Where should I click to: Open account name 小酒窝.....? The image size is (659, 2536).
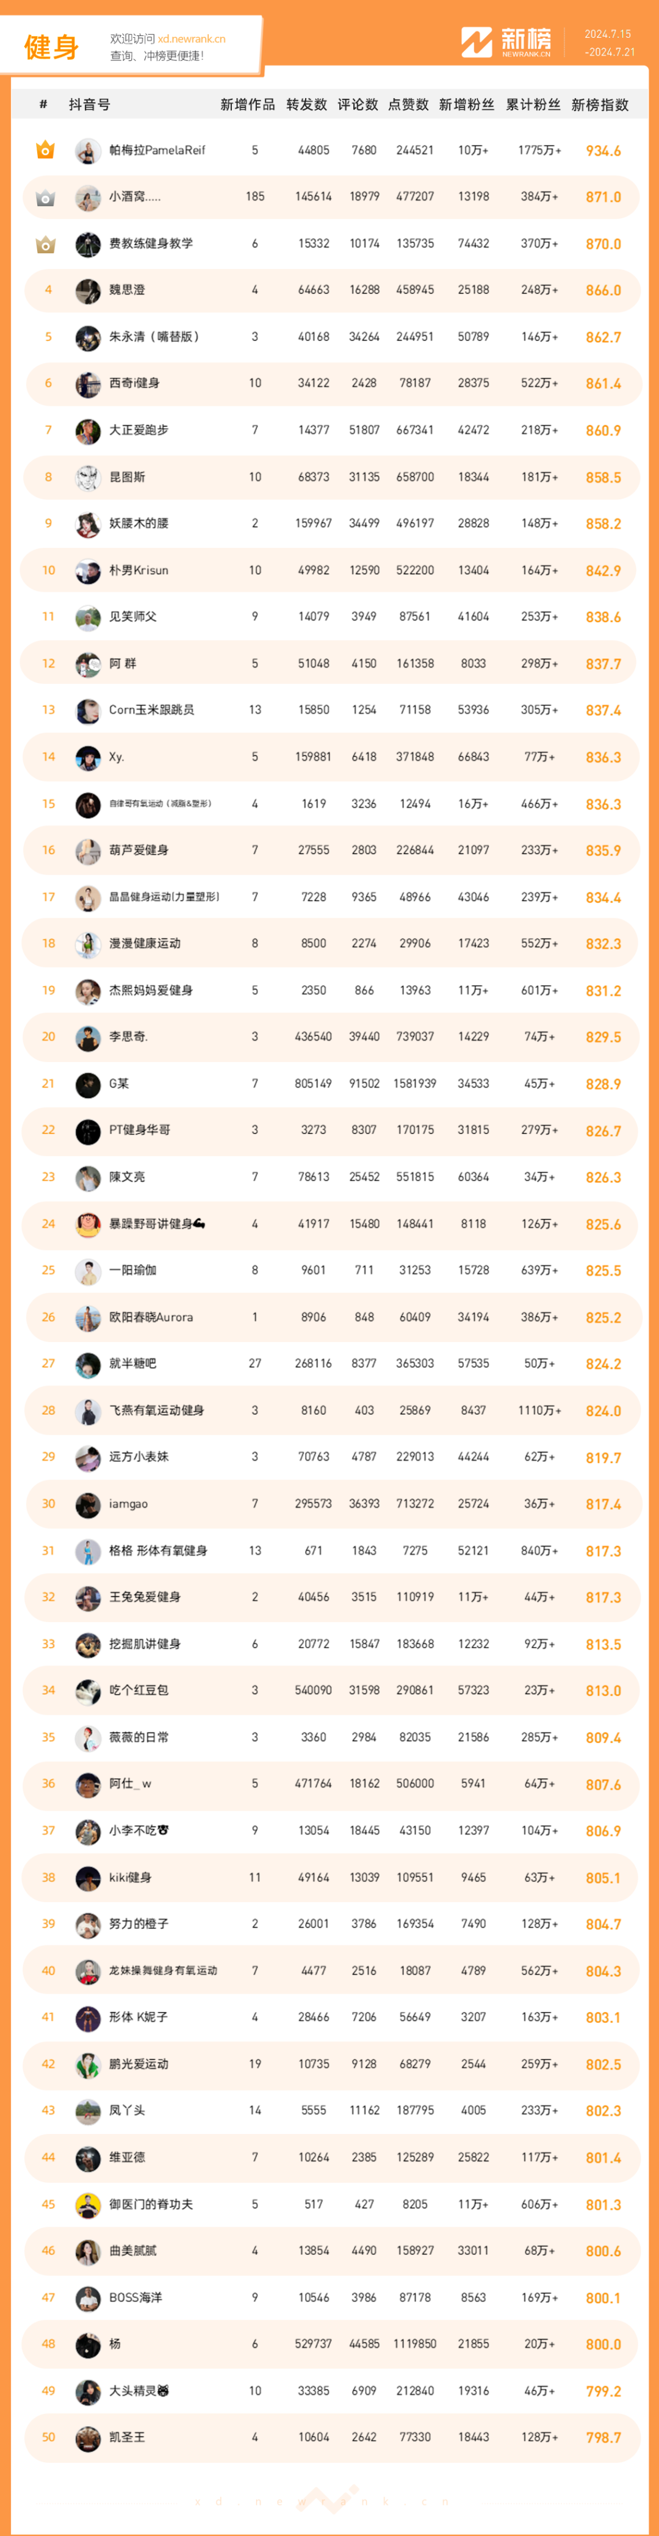pos(135,197)
